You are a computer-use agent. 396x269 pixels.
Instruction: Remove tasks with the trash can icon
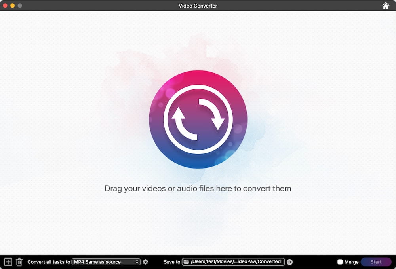(x=19, y=261)
